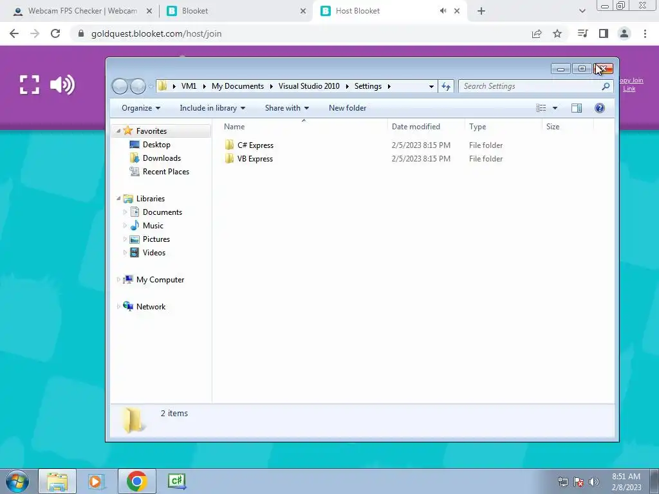Open Windows Start button
The height and width of the screenshot is (494, 659).
tap(17, 481)
